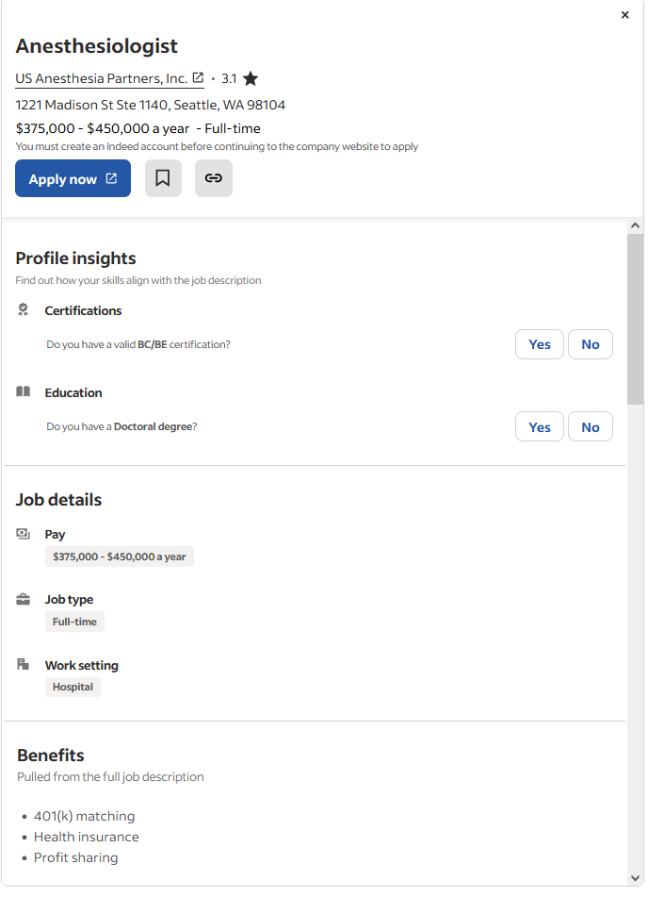Select the Full-time job type tag
This screenshot has height=897, width=648.
(74, 622)
